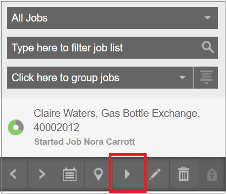Delete the job with the trash icon
Viewport: 226px width, 194px height.
[183, 174]
